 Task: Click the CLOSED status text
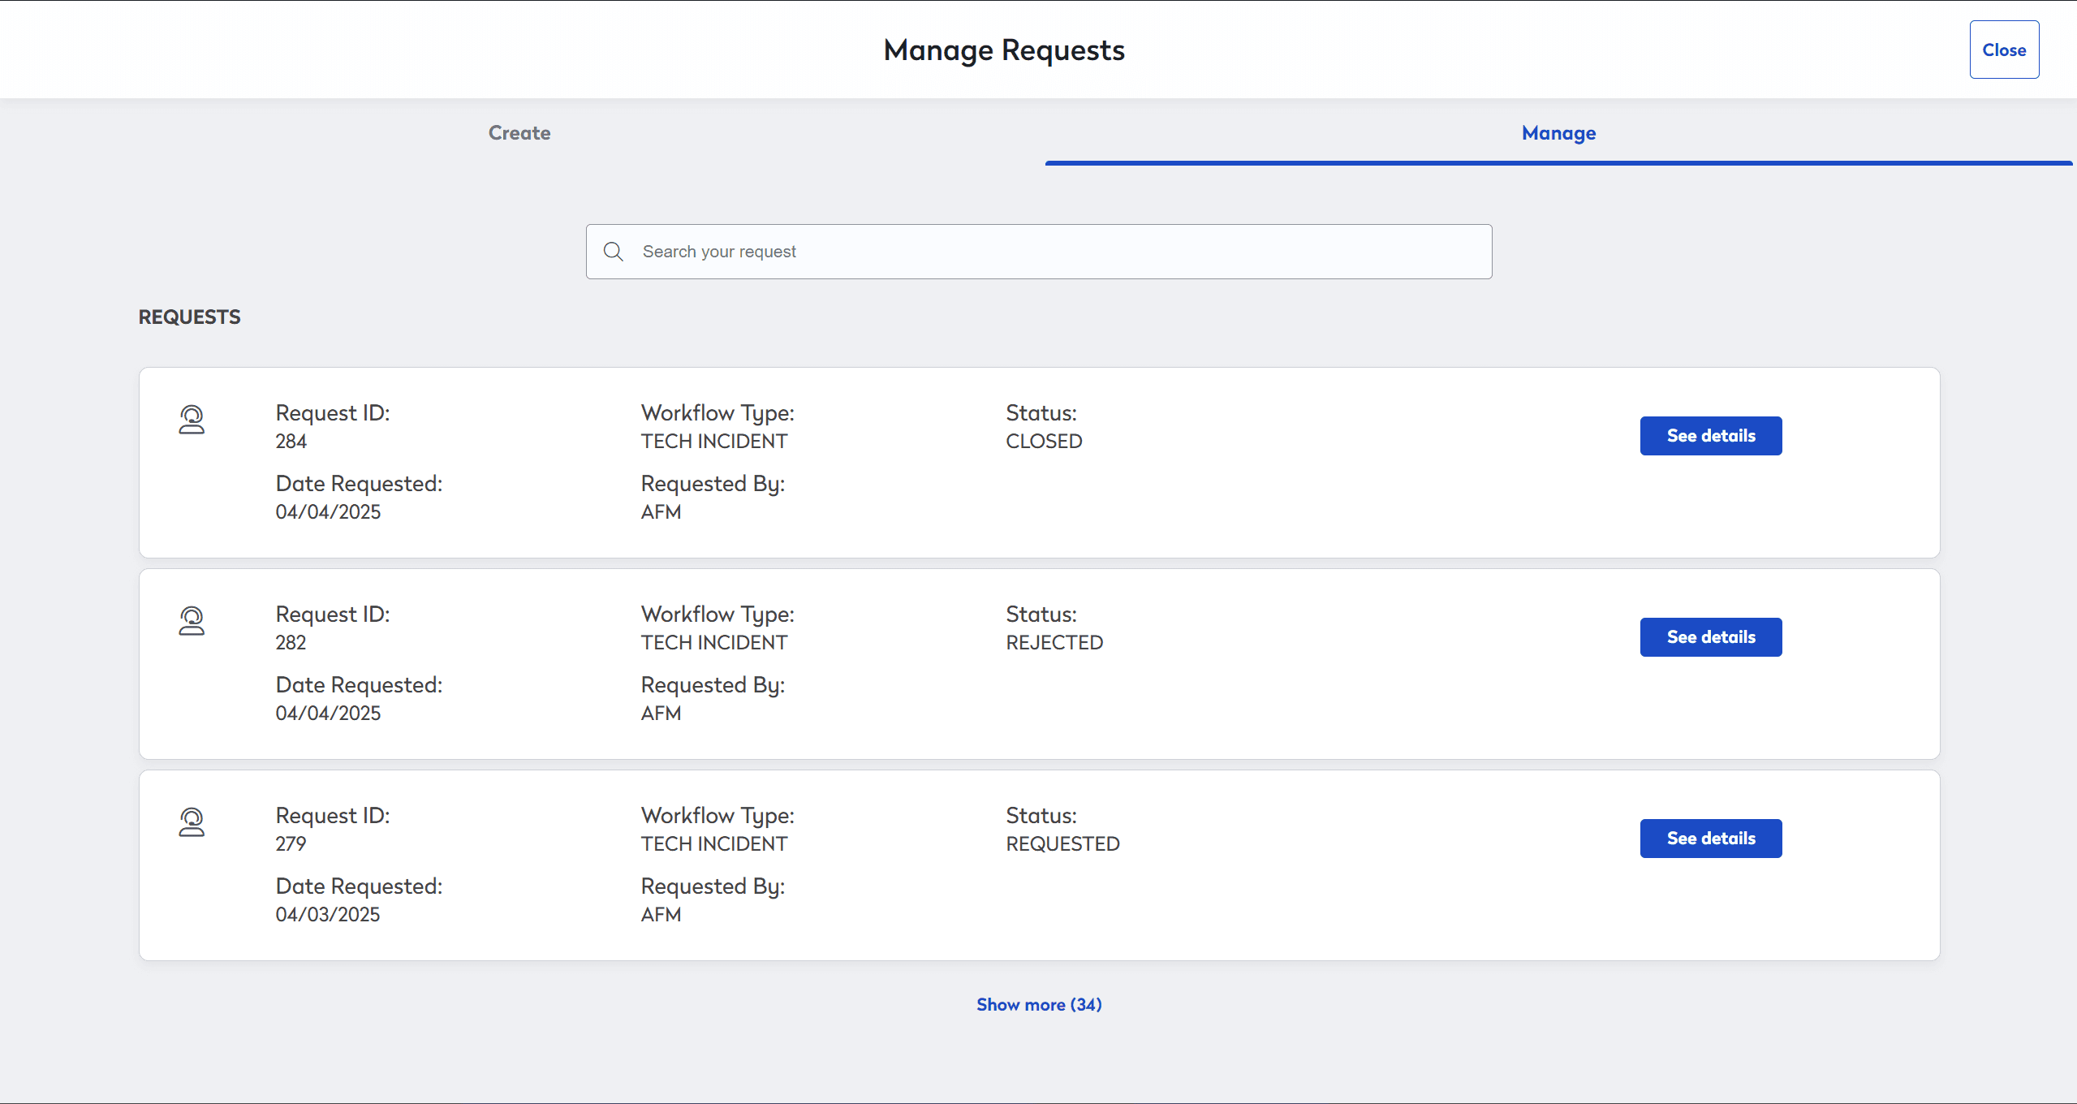pyautogui.click(x=1044, y=441)
